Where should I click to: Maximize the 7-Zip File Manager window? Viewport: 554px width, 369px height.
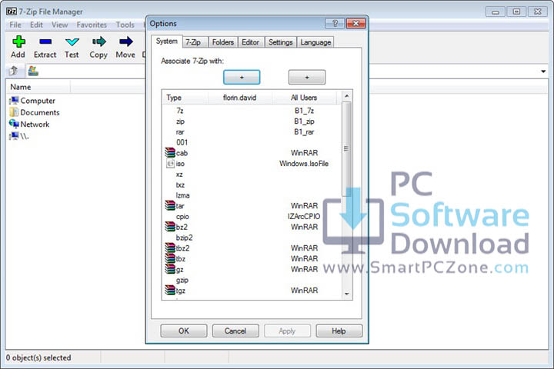pyautogui.click(x=516, y=12)
